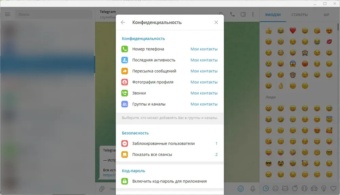Open the hamburger main menu
Screen dimensions: 340x195
click(x=7, y=14)
